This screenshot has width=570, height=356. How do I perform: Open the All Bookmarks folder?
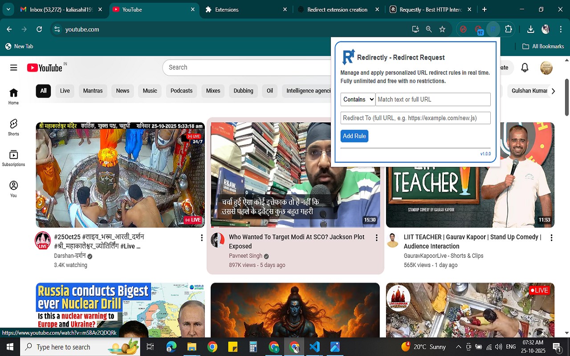(x=543, y=46)
